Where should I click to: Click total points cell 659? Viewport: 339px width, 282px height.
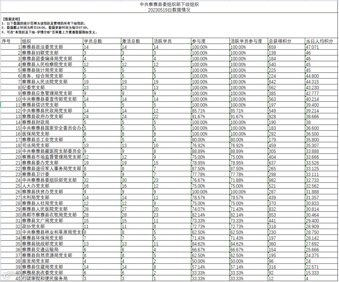pyautogui.click(x=286, y=47)
